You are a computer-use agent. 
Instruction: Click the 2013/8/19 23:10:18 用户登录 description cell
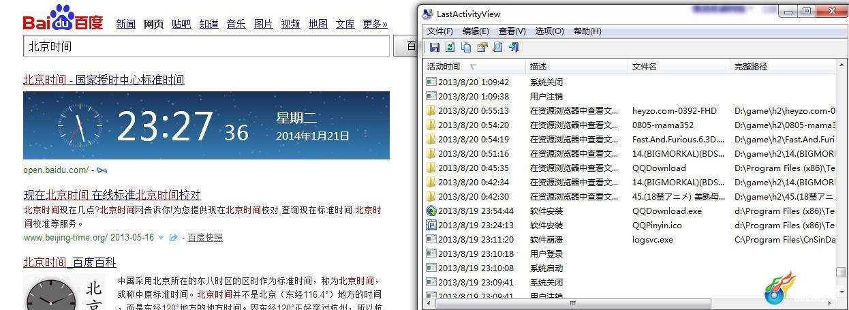[x=546, y=253]
